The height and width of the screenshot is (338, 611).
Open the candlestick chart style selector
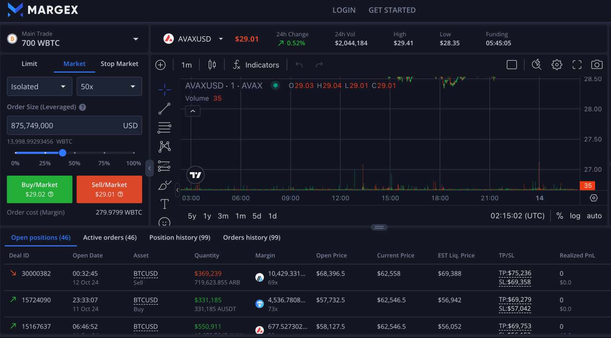point(212,65)
